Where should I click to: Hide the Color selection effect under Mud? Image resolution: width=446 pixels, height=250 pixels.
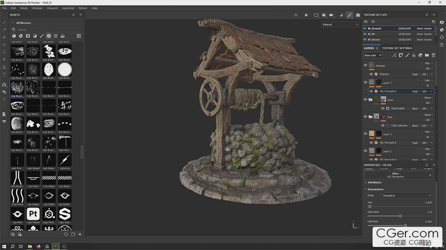pyautogui.click(x=383, y=126)
